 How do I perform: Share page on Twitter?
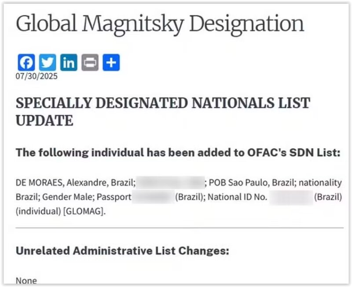click(x=48, y=63)
